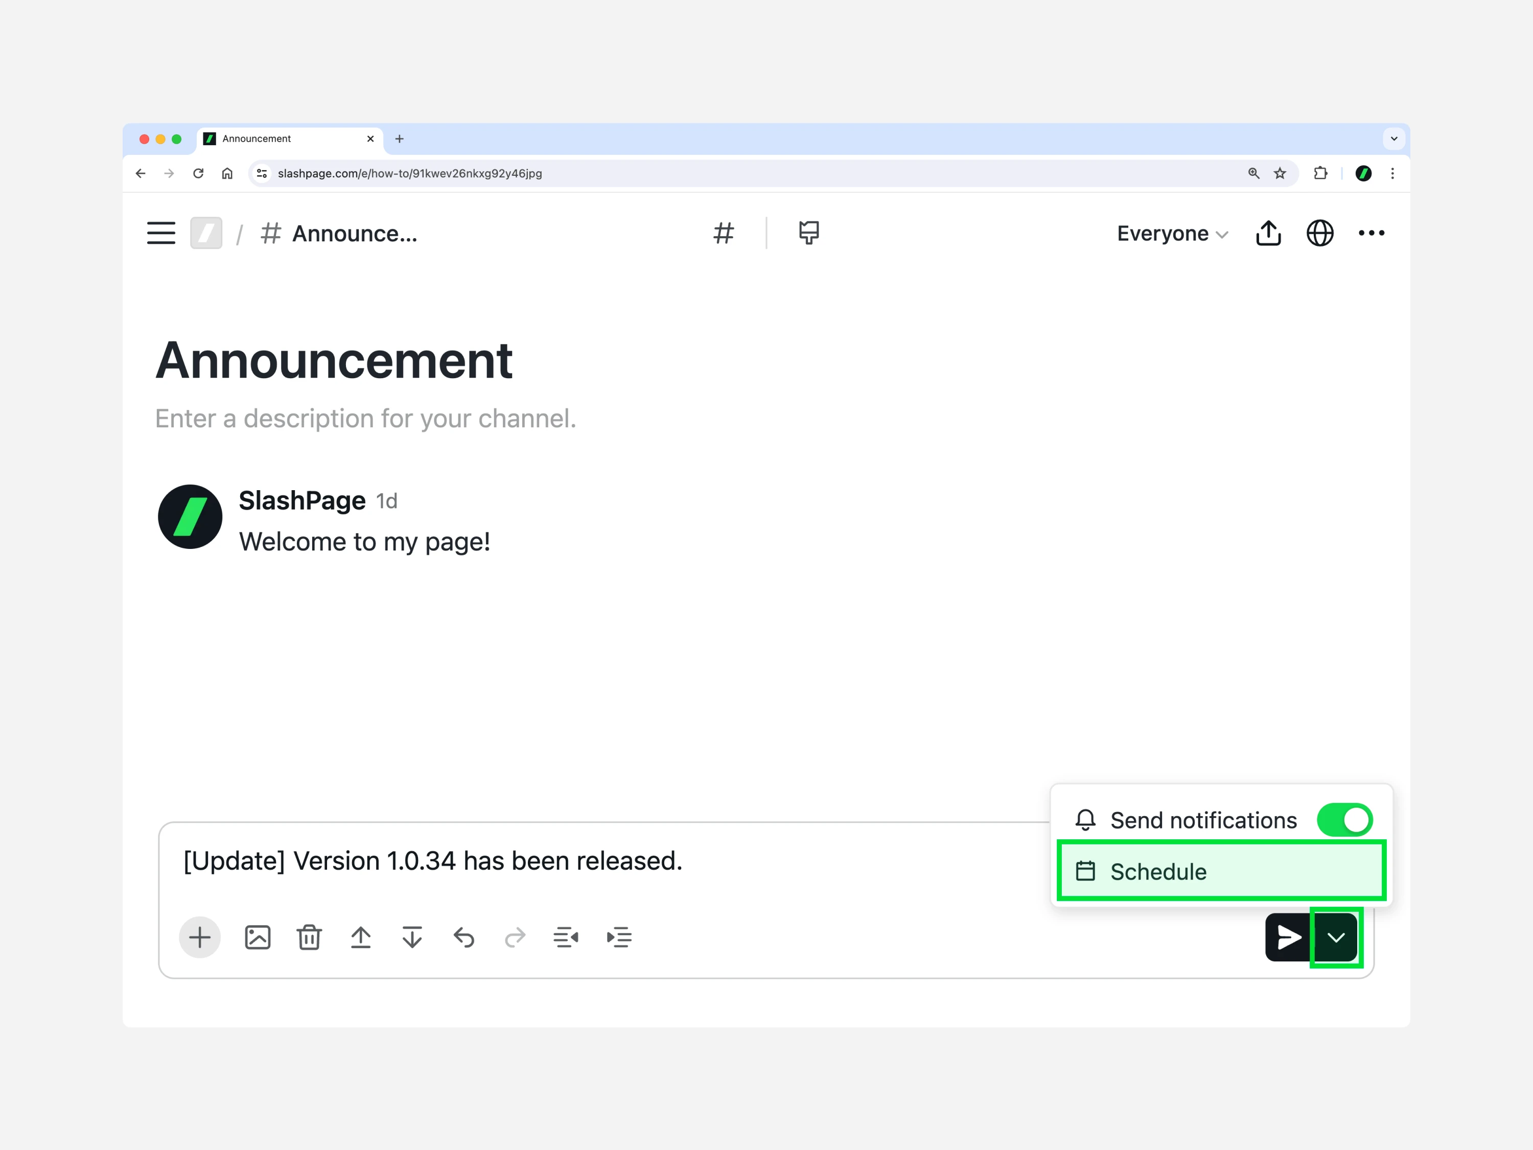
Task: Select Schedule from the send menu
Action: [1221, 871]
